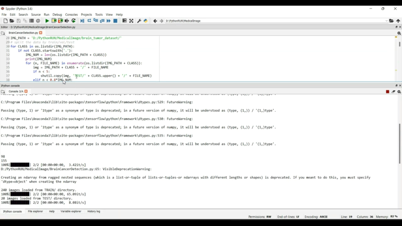Run the file with green play button

tap(47, 21)
